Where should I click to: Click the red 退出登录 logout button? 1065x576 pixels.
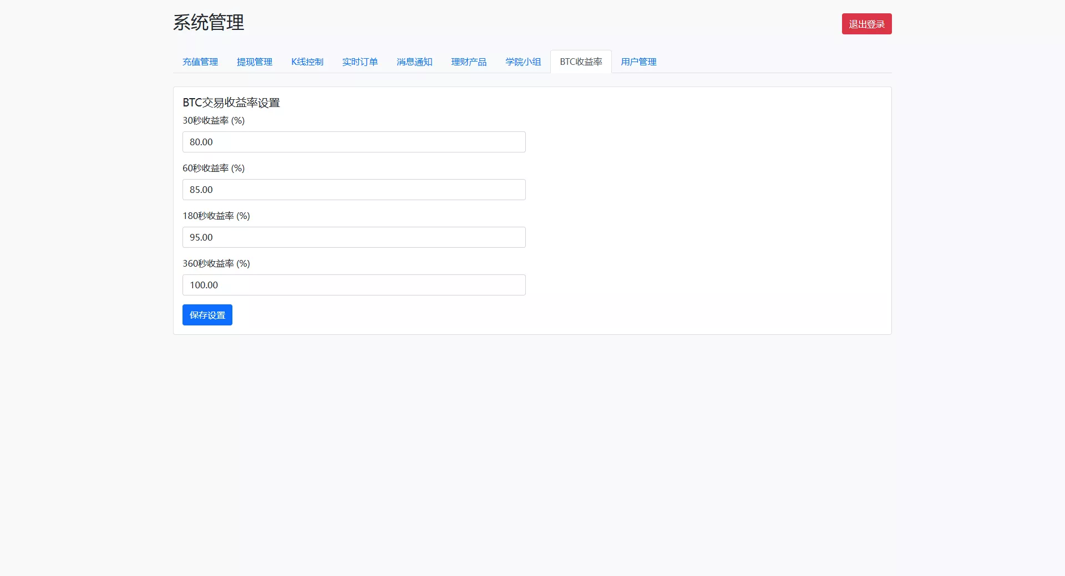(x=866, y=24)
